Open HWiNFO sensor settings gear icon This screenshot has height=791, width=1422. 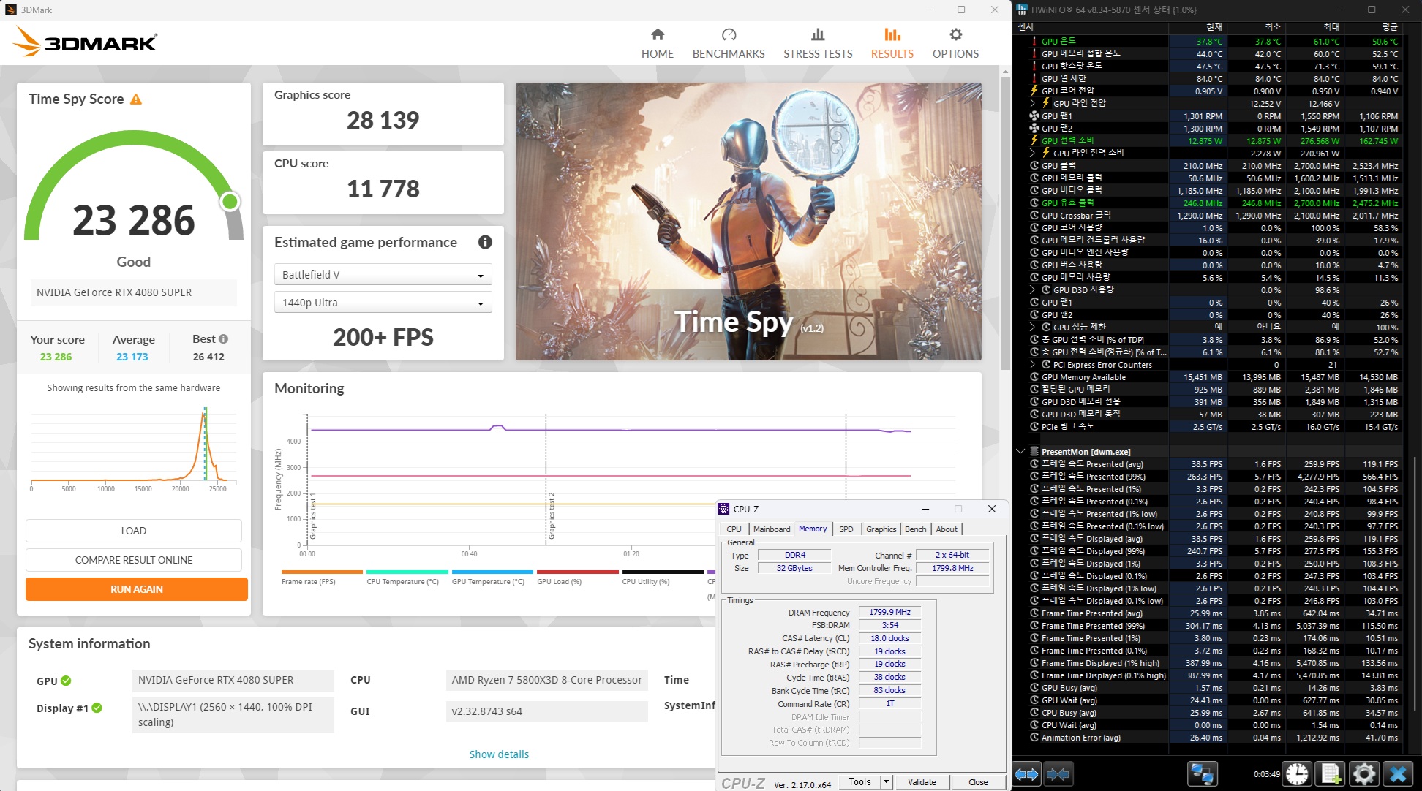1364,773
